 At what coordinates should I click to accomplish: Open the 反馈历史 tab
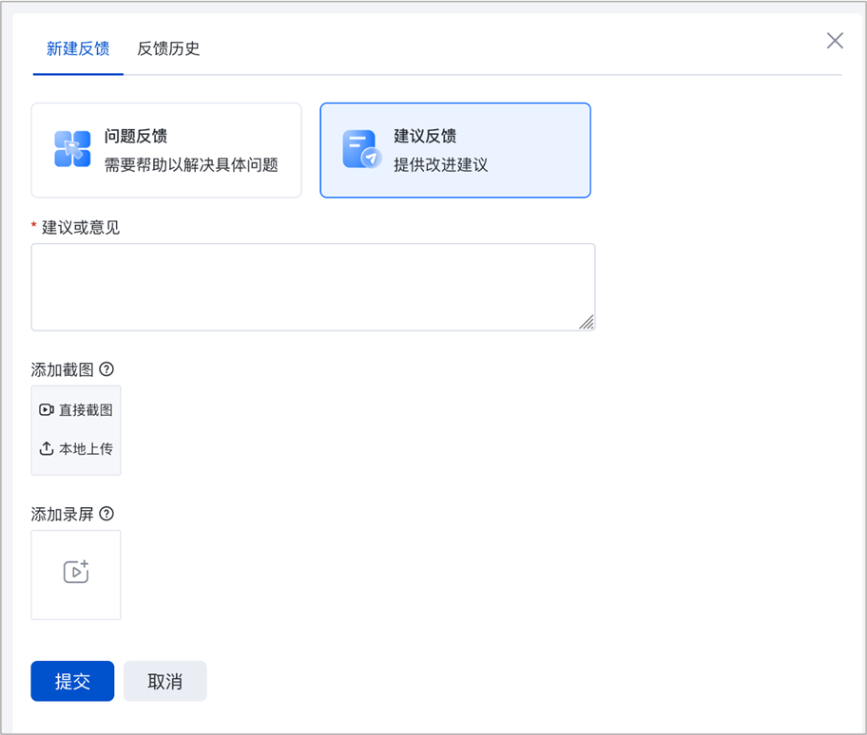point(168,49)
